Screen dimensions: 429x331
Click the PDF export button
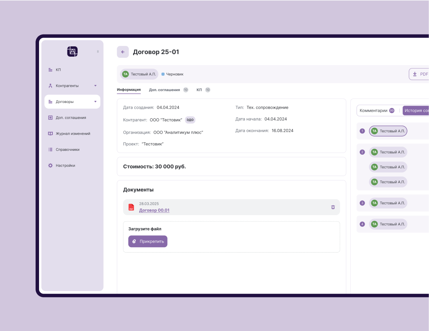click(x=419, y=74)
